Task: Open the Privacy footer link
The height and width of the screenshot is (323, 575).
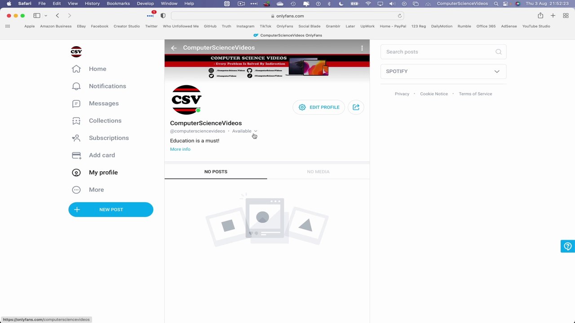Action: click(x=402, y=94)
